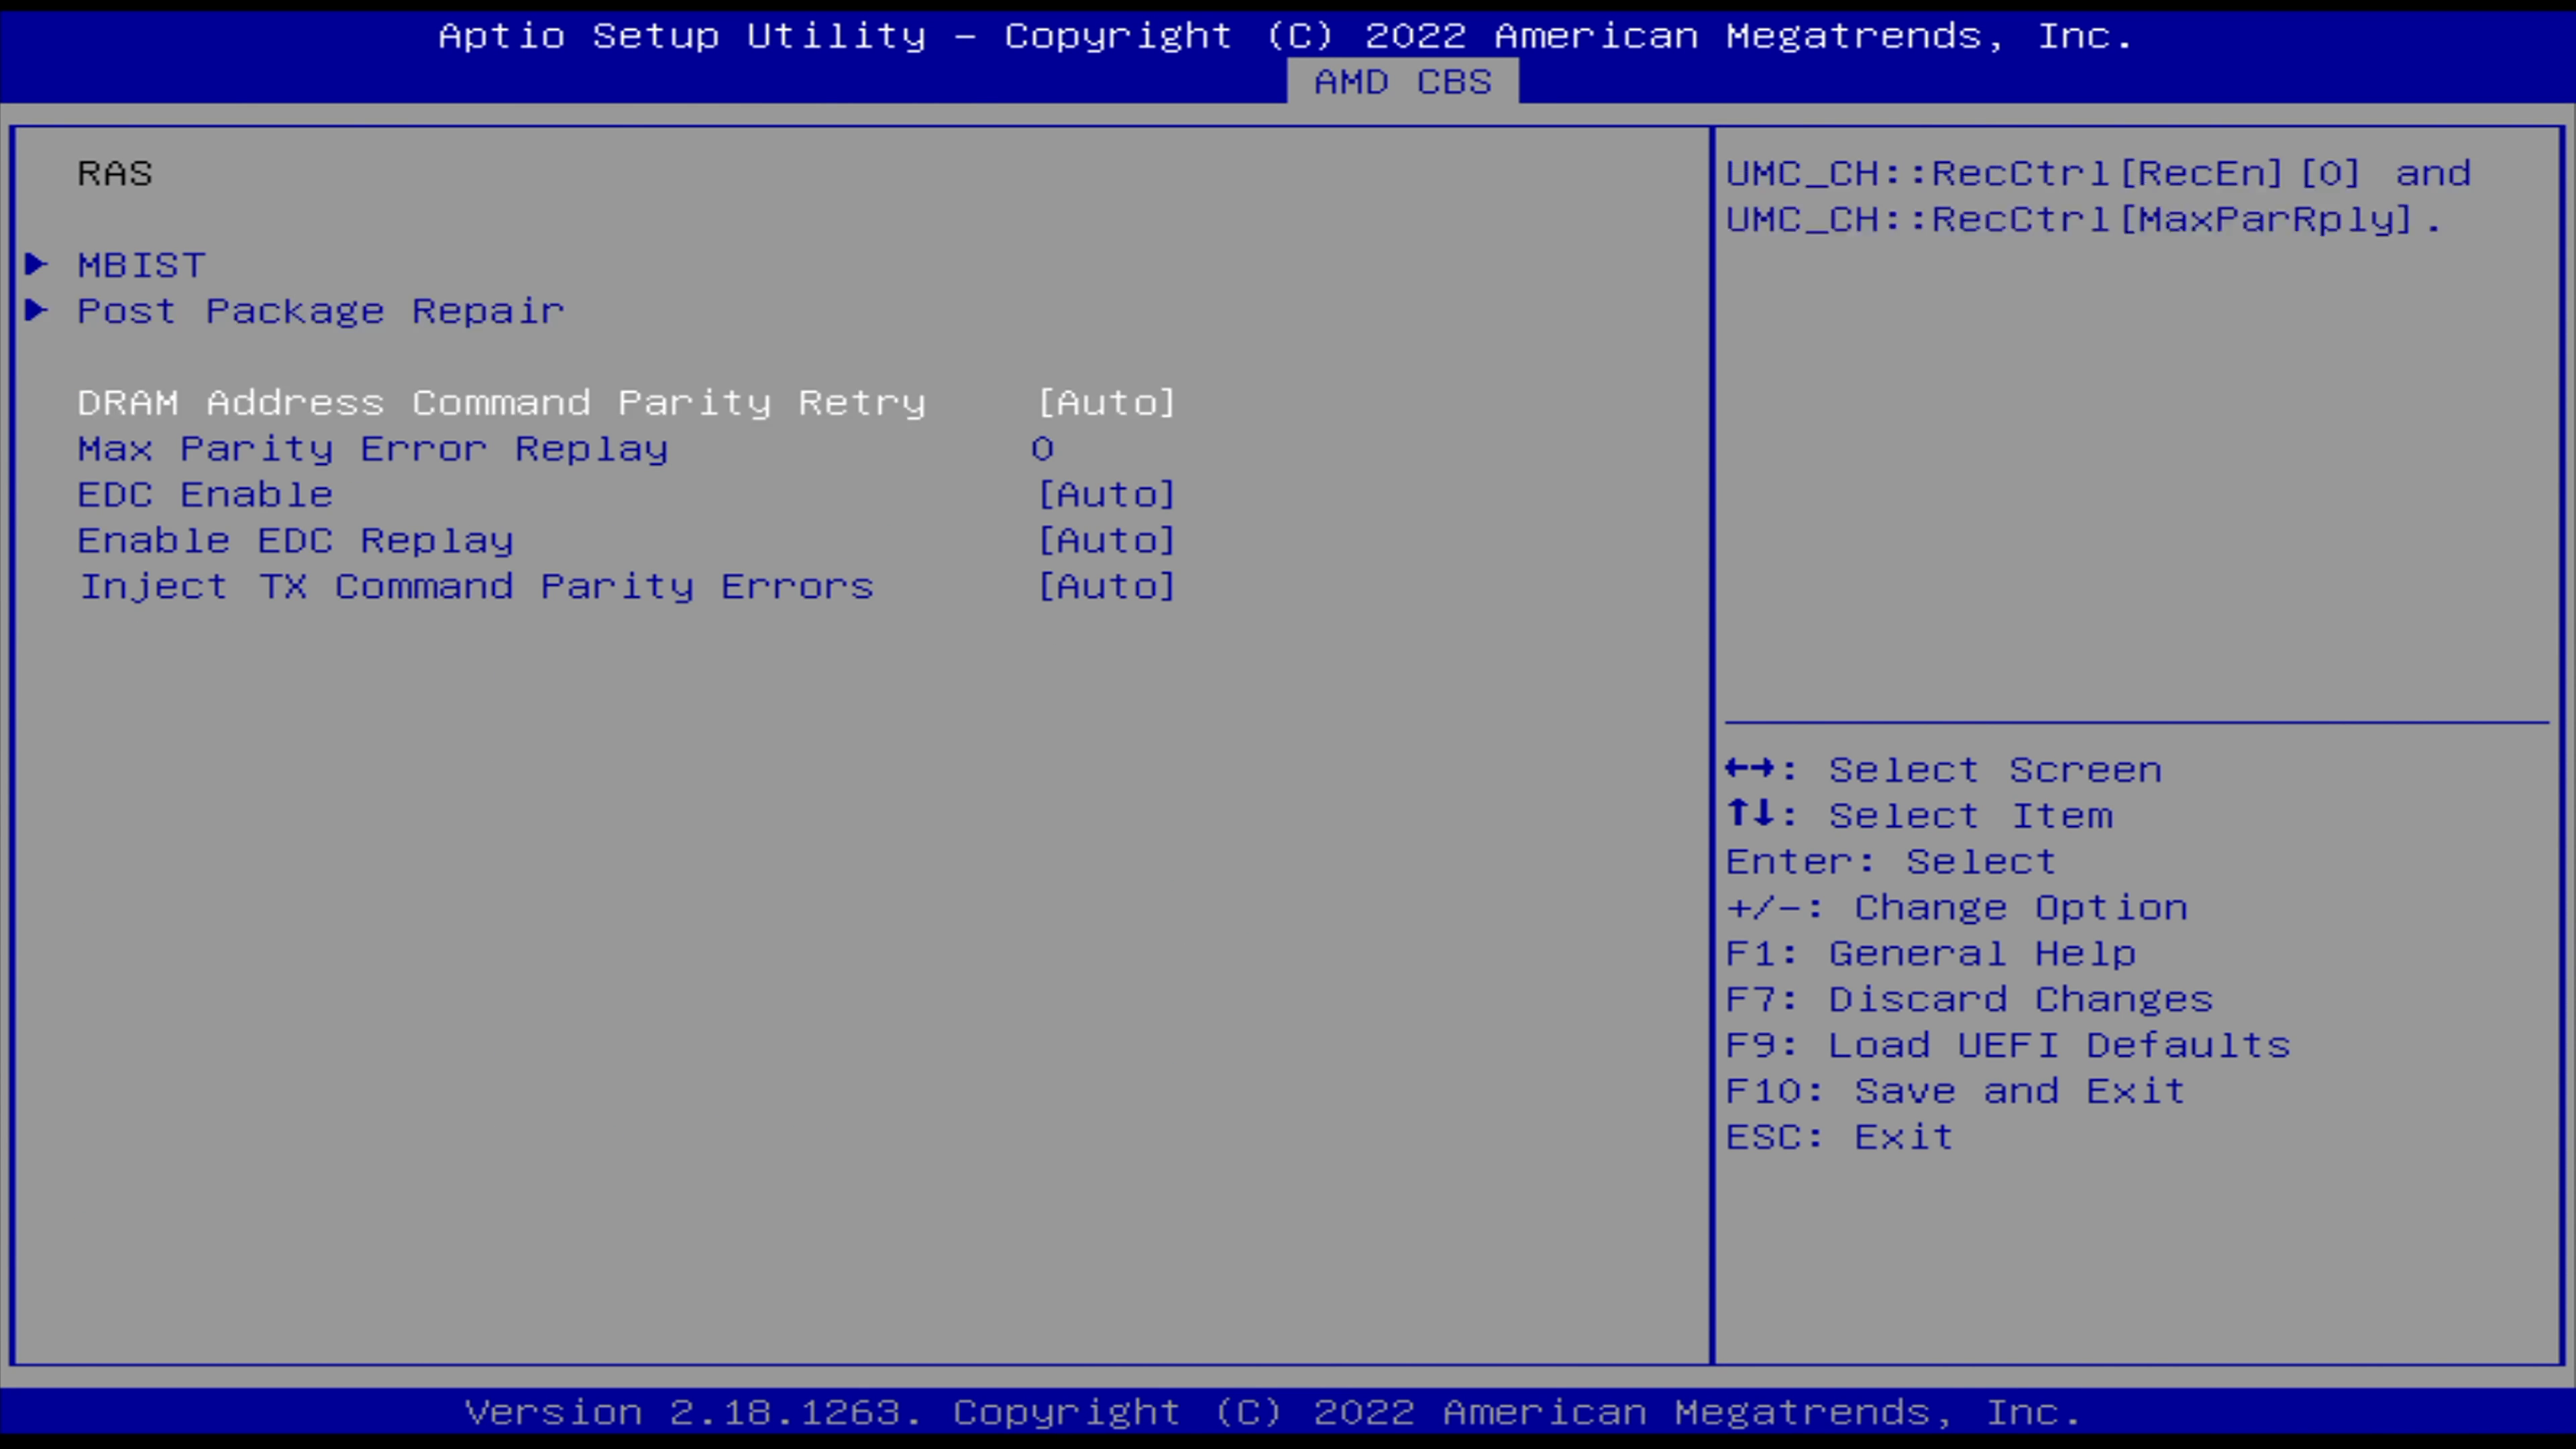The width and height of the screenshot is (2576, 1449).
Task: Expand the MBIST submenu arrow
Action: click(36, 264)
